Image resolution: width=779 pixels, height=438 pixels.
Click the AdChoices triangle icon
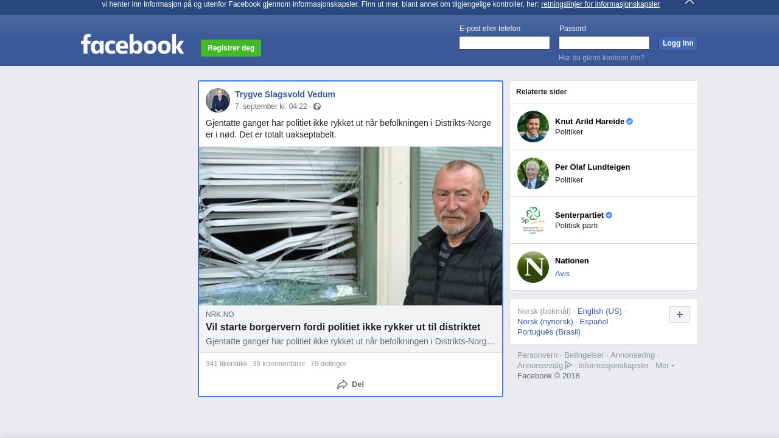[x=568, y=365]
